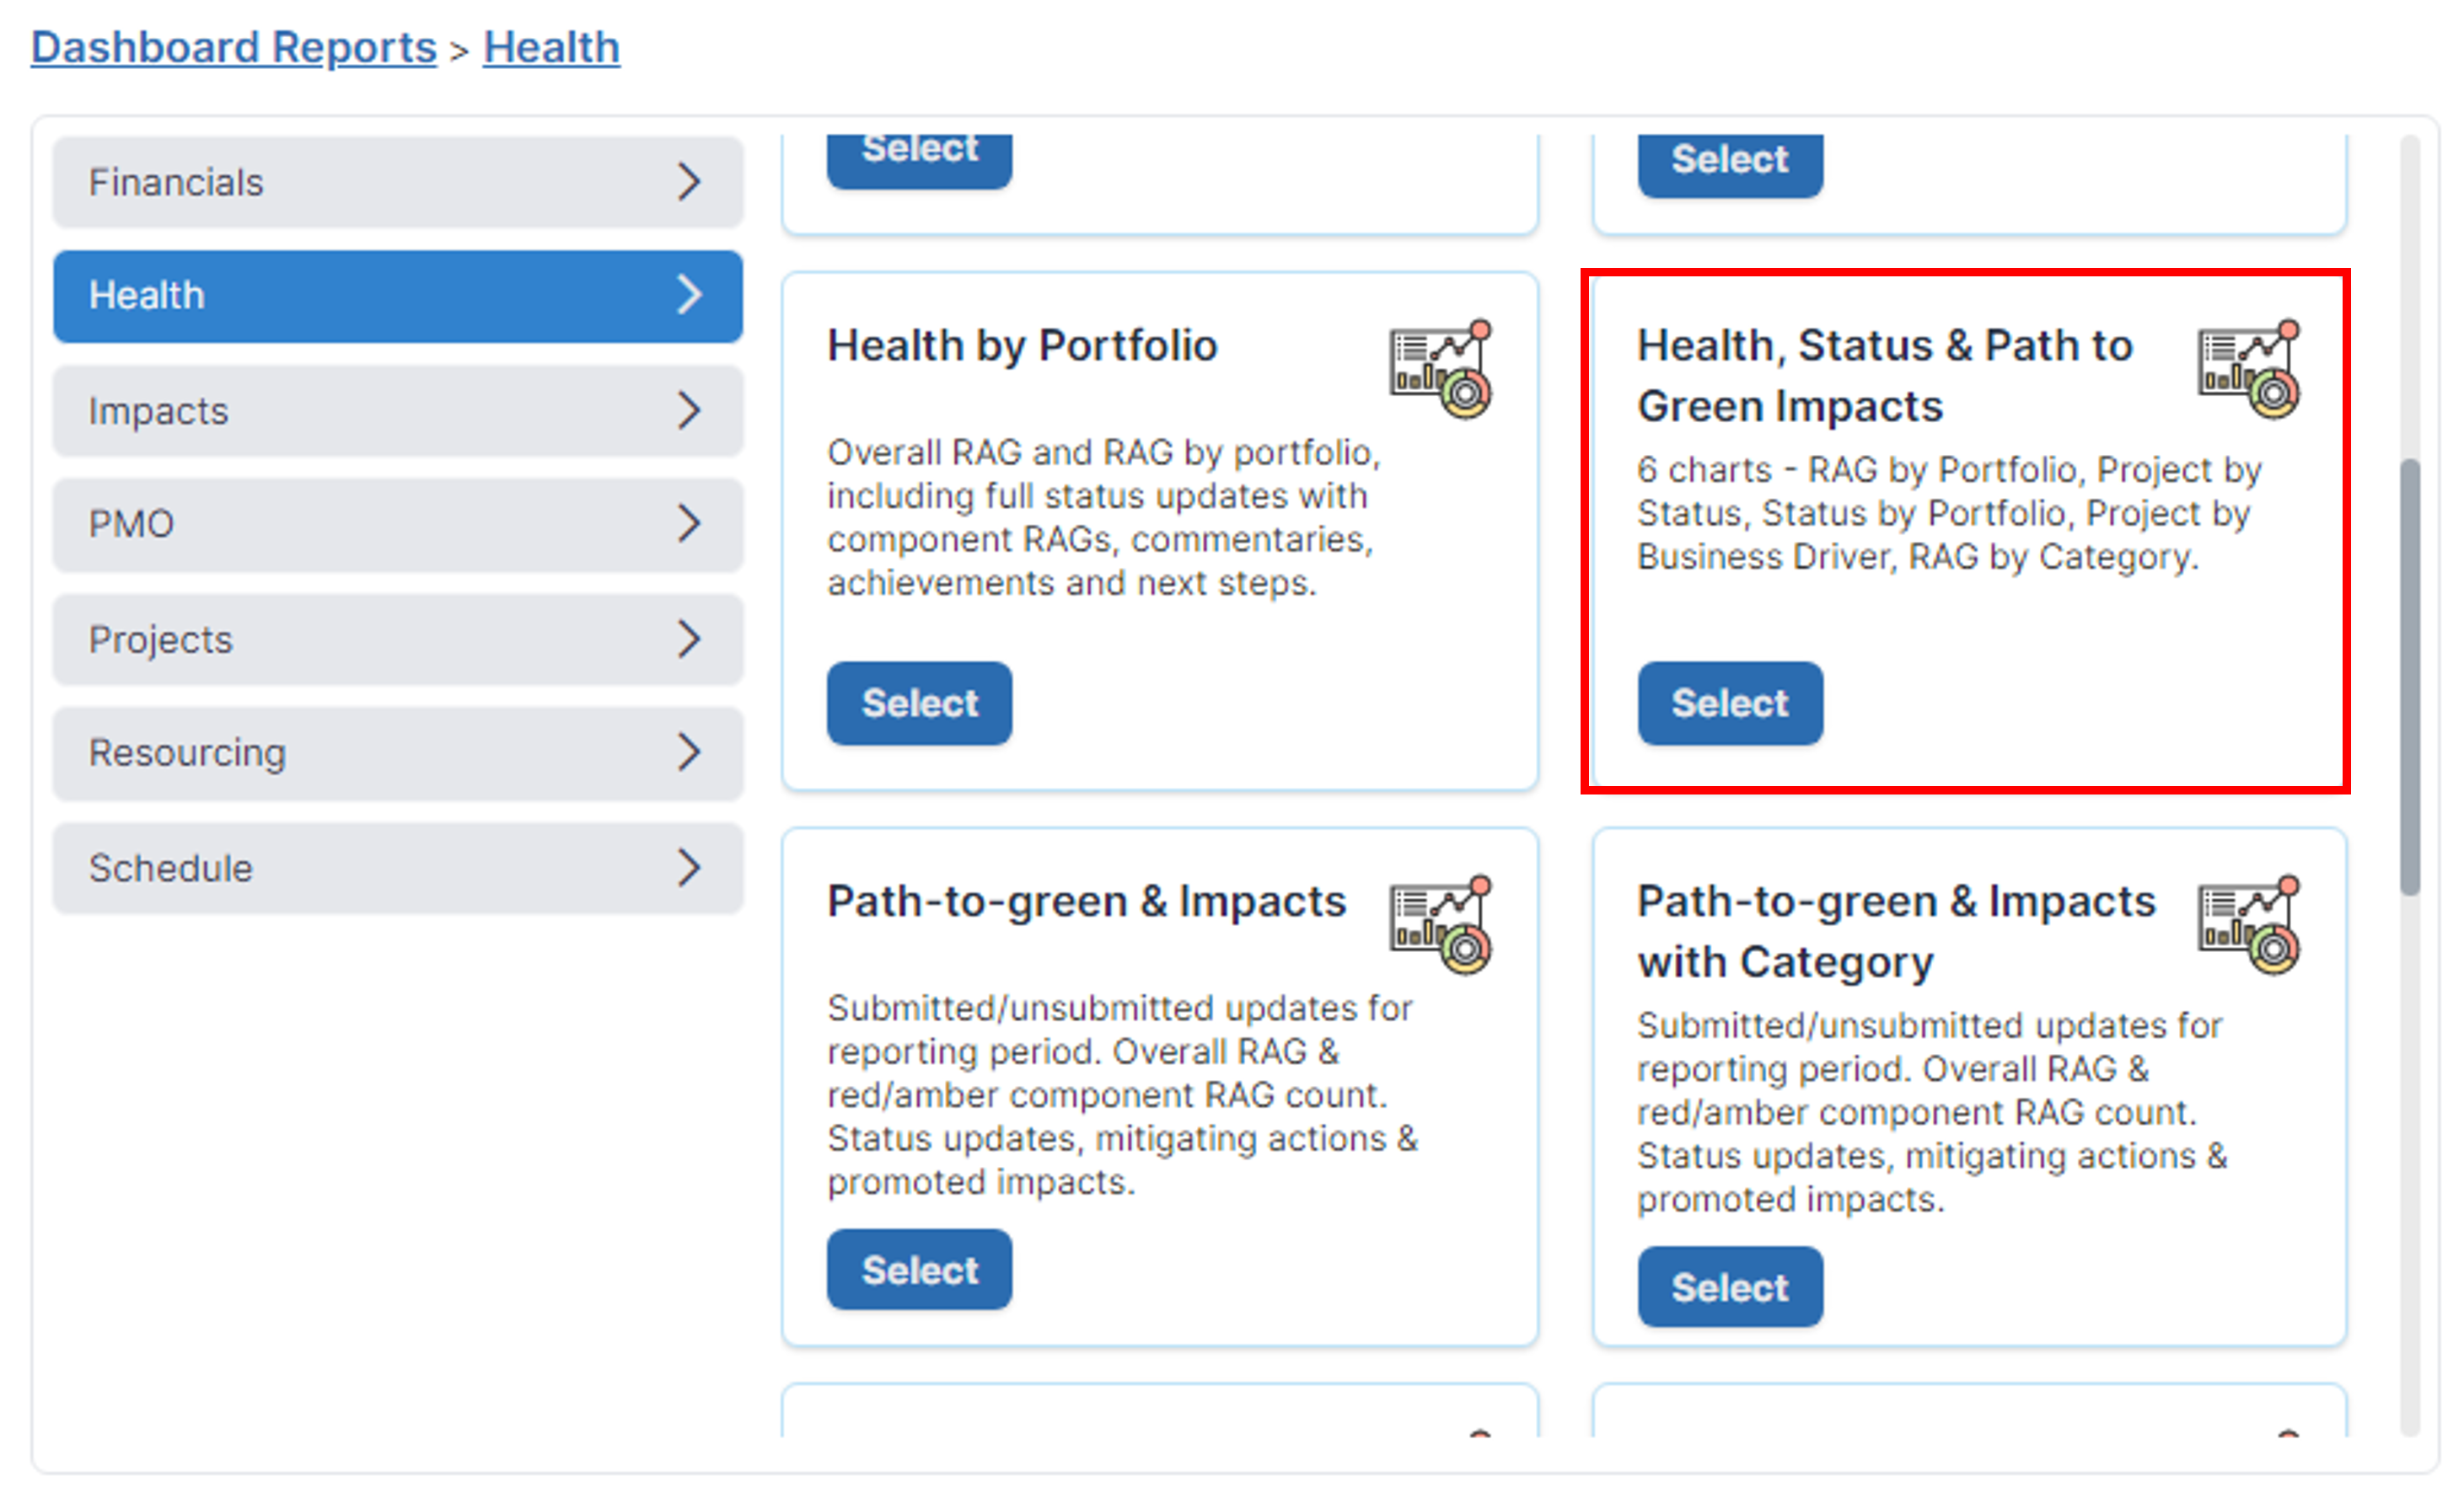Screen dimensions: 2464x1498
Task: Click the Health, Status & Path to Green Impacts title
Action: point(1885,376)
